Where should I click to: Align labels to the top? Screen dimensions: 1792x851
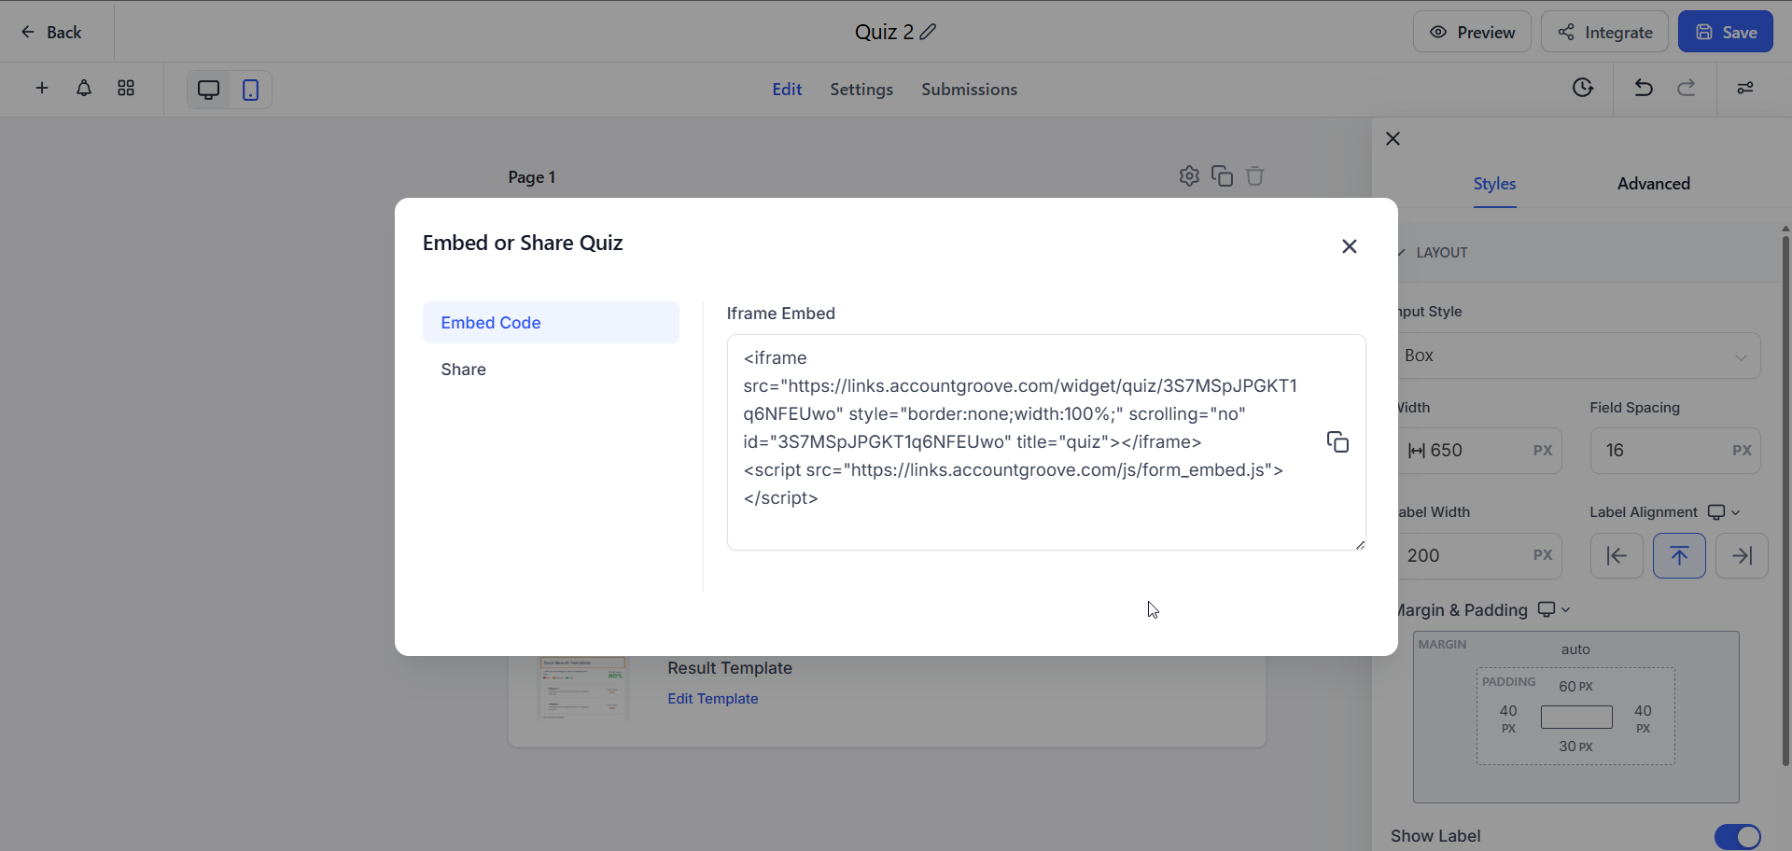pos(1679,556)
